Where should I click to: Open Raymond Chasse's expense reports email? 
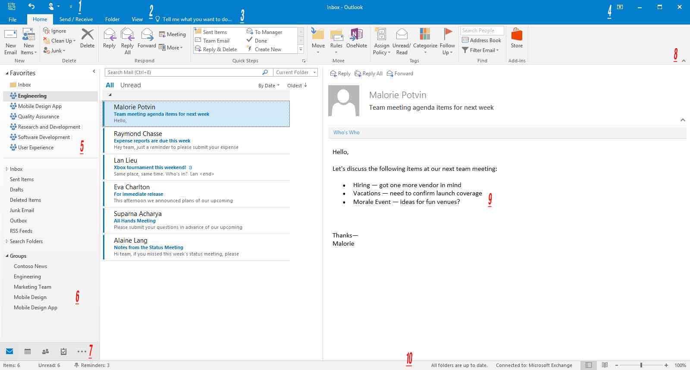pos(196,140)
